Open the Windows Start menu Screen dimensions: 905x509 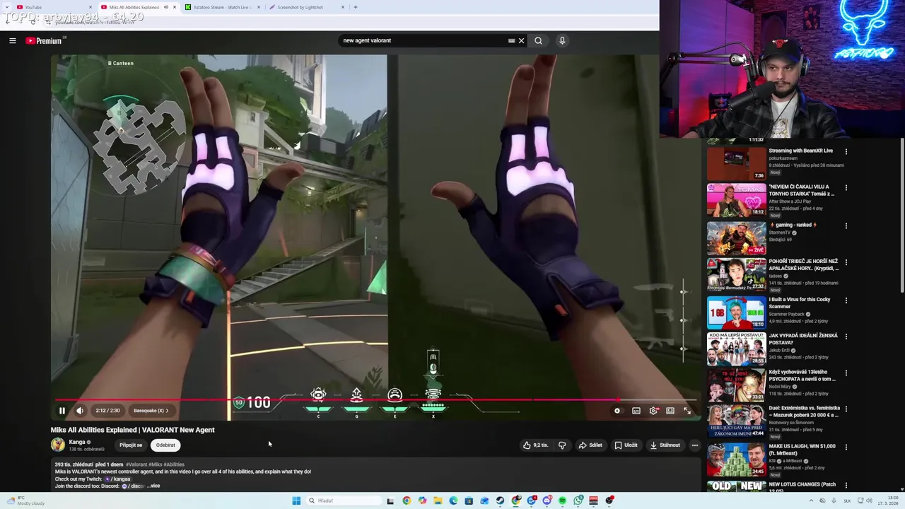pos(296,501)
